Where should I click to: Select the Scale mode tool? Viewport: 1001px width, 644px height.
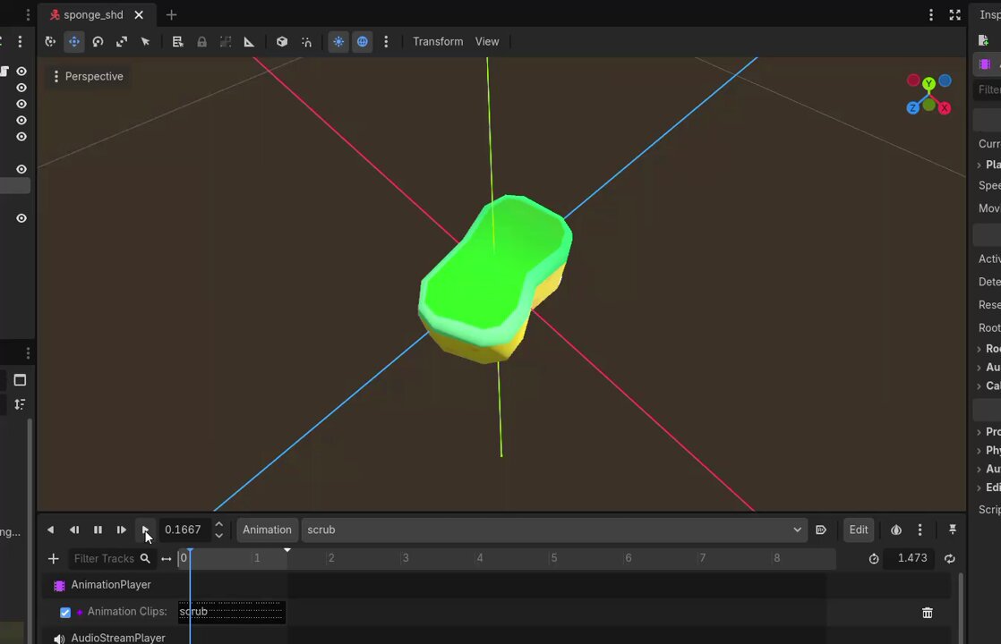point(121,41)
